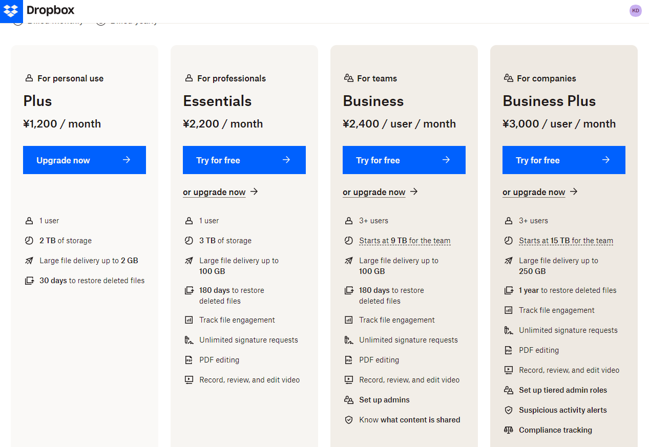
Task: Click 'Starts at 9 TB for the team'
Action: tap(405, 241)
